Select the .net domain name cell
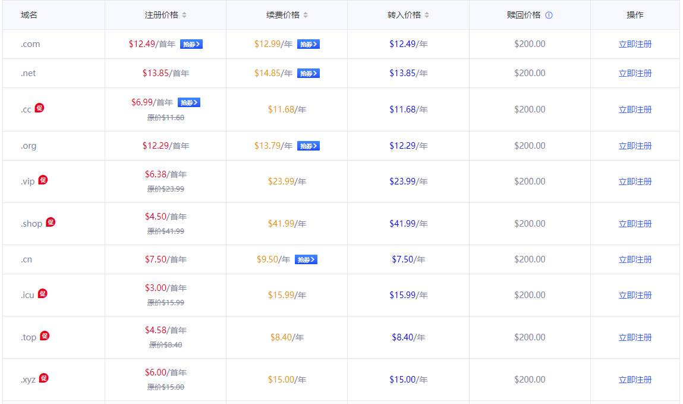Image resolution: width=683 pixels, height=404 pixels. pyautogui.click(x=53, y=73)
